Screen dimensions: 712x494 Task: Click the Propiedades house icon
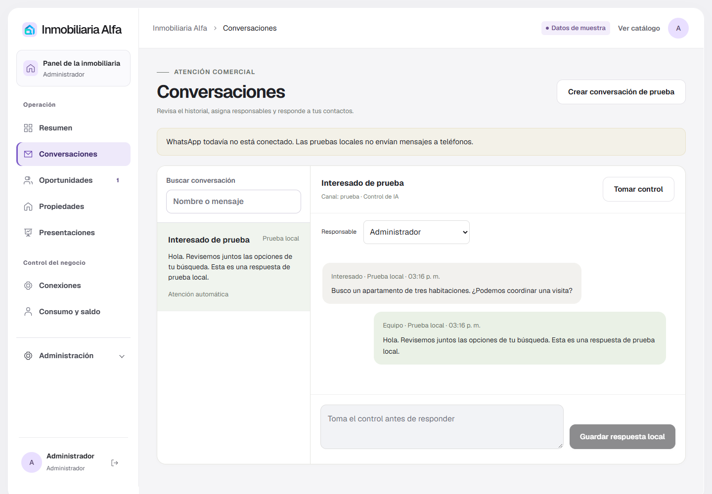click(x=28, y=206)
